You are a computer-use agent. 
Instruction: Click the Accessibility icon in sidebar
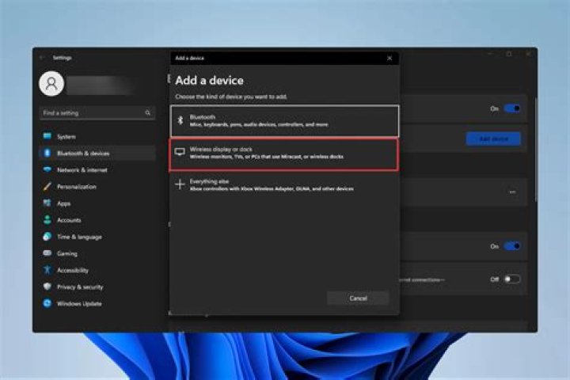tap(47, 270)
